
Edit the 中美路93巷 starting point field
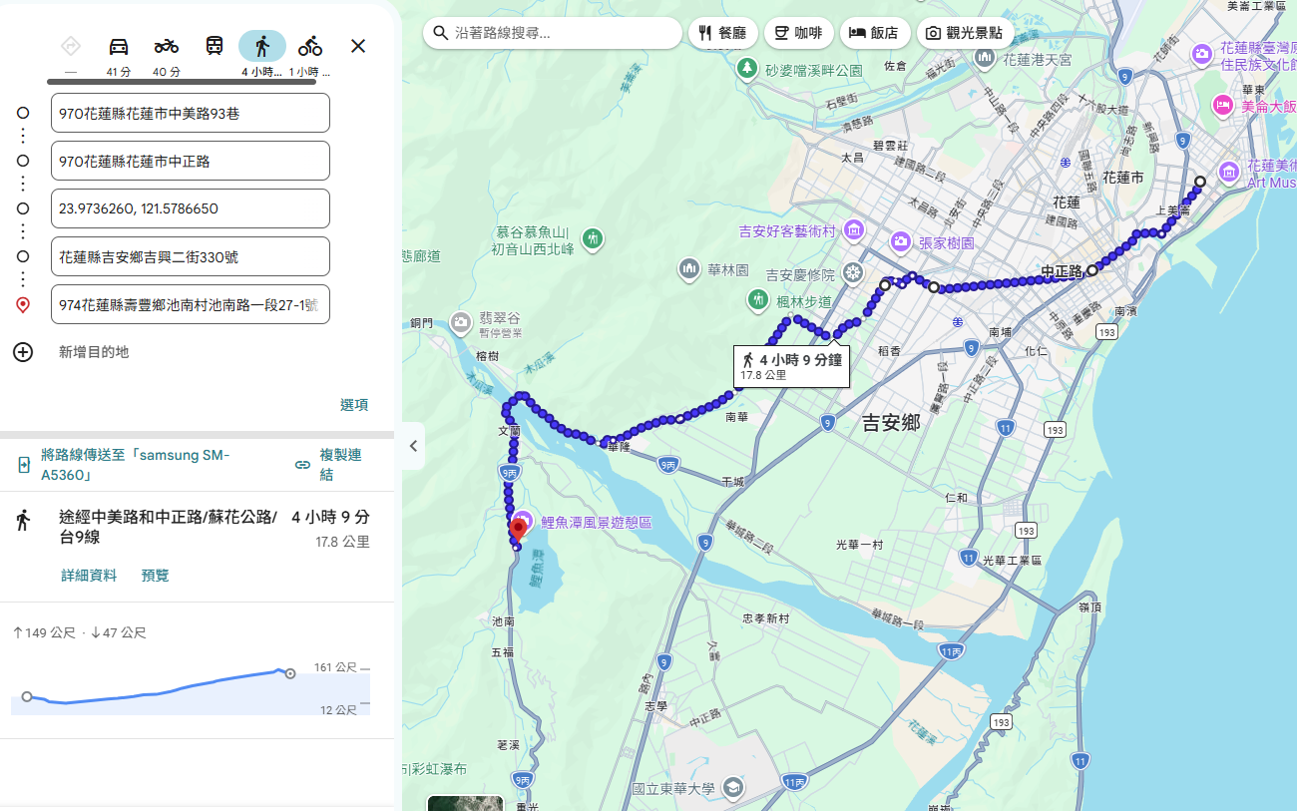tap(191, 113)
